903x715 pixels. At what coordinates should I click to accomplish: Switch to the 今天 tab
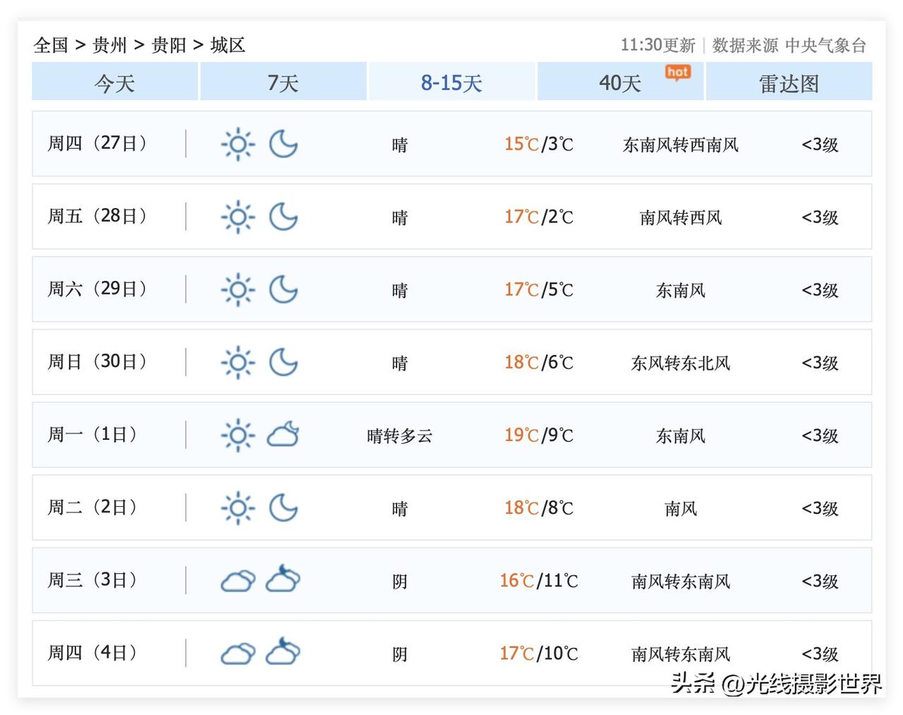(x=115, y=82)
